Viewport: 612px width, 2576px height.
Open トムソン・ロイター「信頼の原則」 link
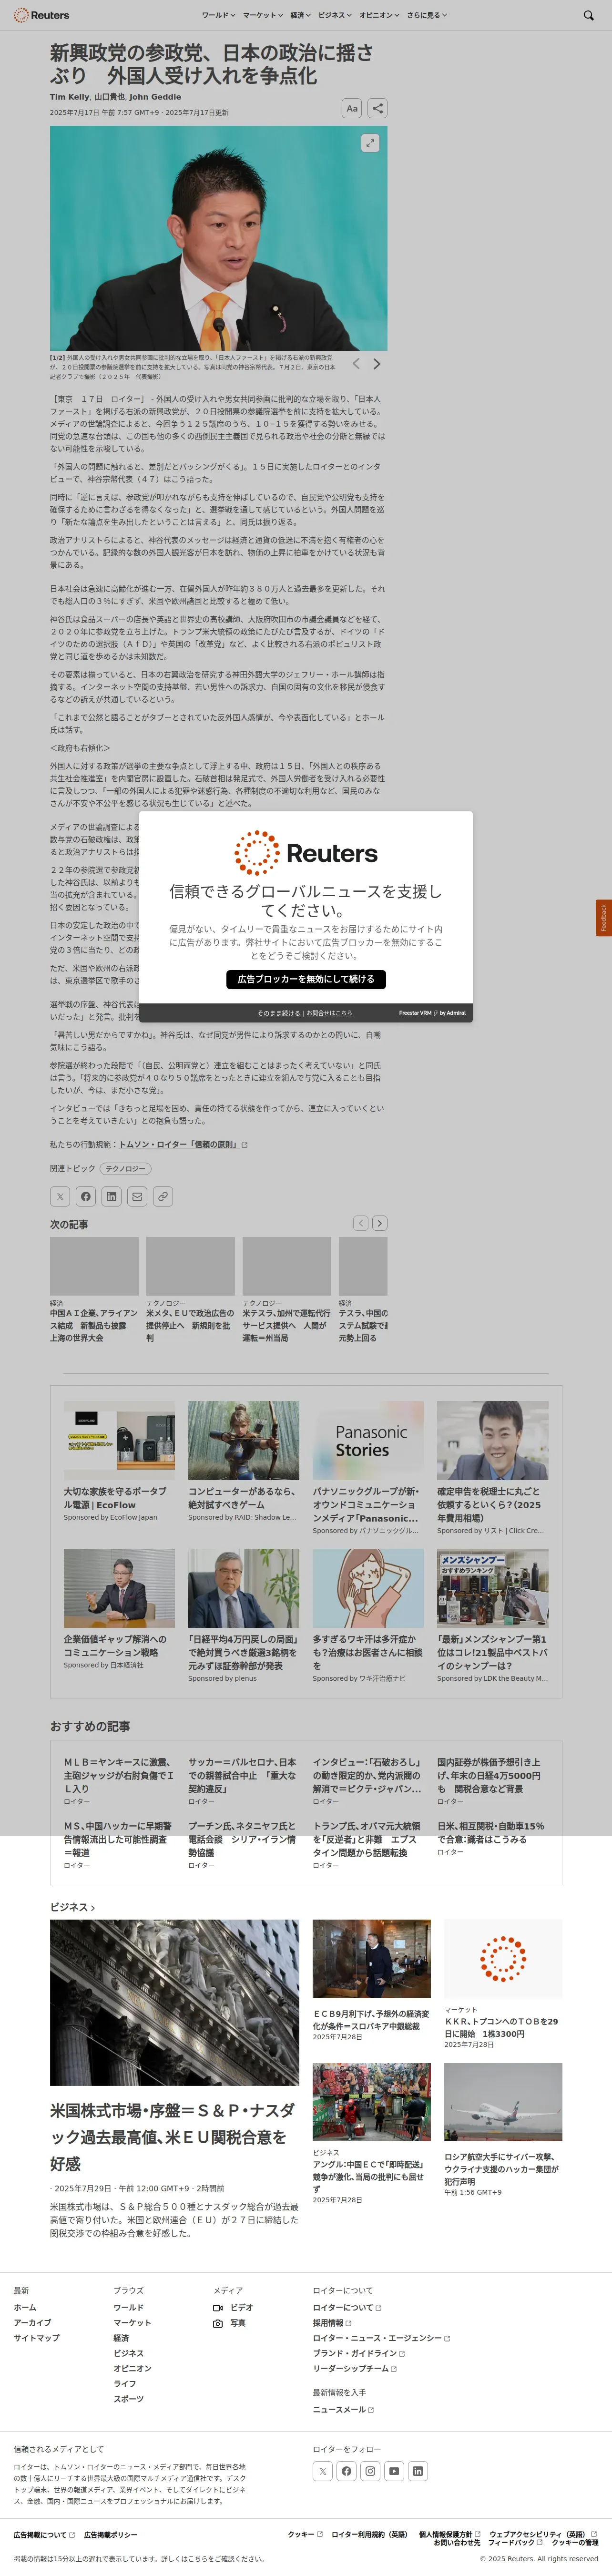[x=182, y=1144]
